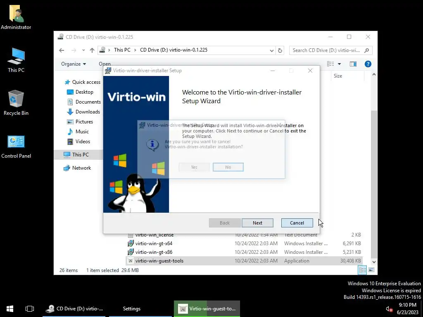
Task: Click CD Drive (D:) breadcrumb segment
Action: coord(174,50)
